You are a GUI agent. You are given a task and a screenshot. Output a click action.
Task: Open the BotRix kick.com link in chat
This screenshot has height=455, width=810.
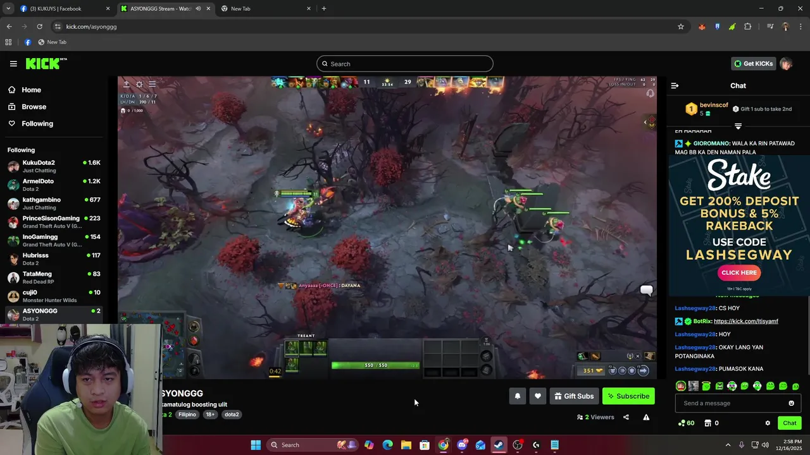746,321
